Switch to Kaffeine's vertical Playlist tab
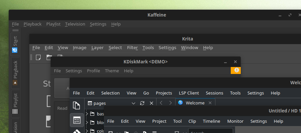The width and height of the screenshot is (301, 133). [x=15, y=103]
